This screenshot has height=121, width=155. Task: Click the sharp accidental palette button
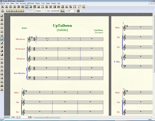coord(2,62)
